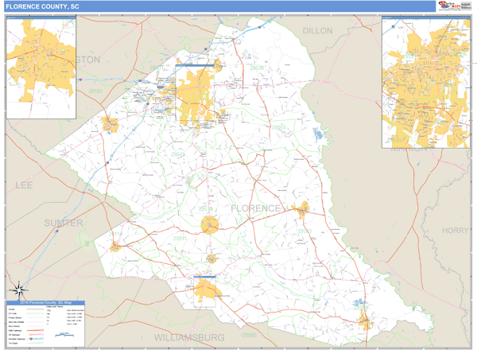Screen dimensions: 477x350
Task: Click the ZIP Code green line sample in legend
Action: point(35,313)
